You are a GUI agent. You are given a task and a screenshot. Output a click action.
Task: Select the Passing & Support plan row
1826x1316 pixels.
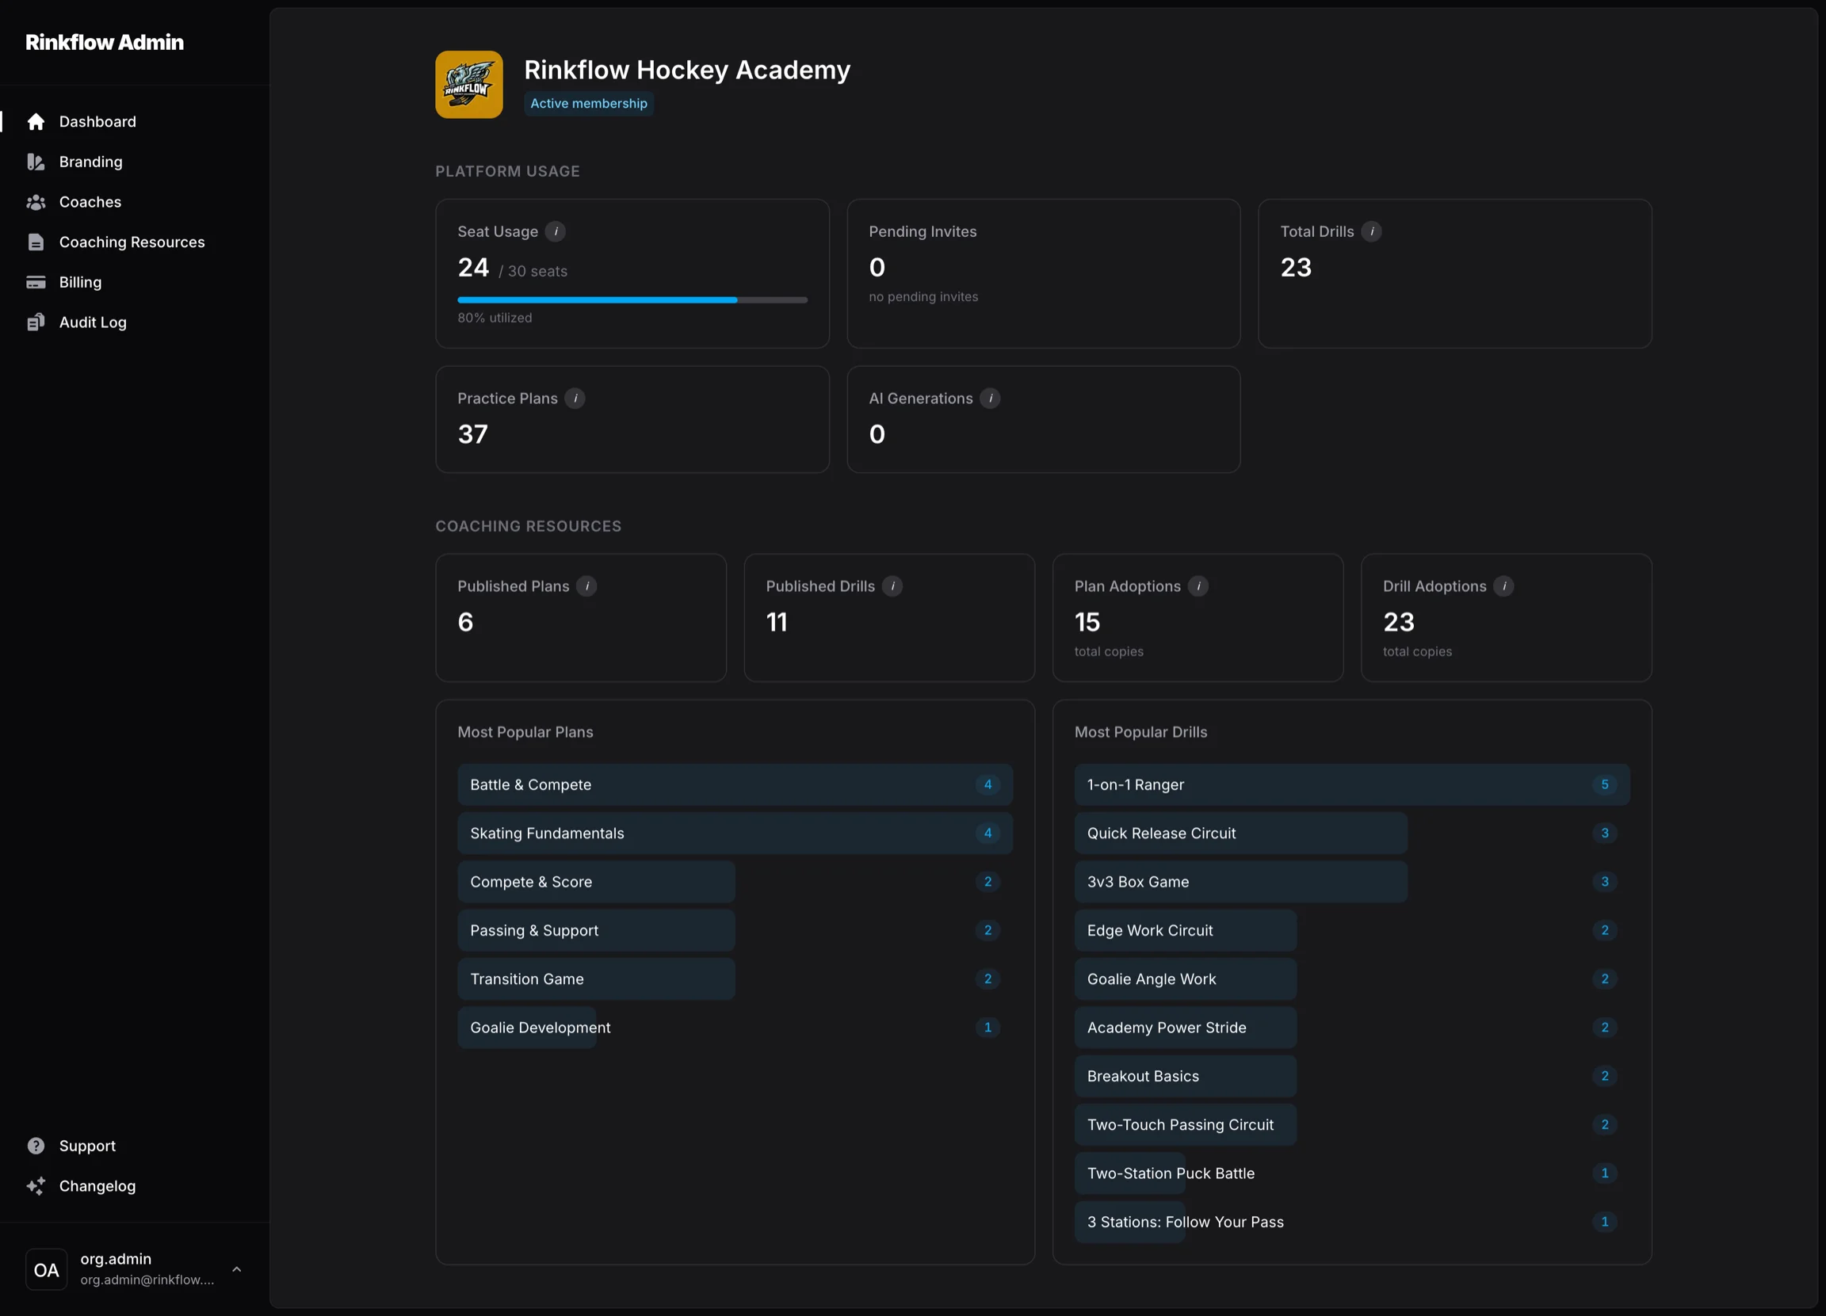(735, 930)
